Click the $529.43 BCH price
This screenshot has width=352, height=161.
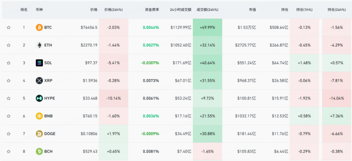click(x=90, y=151)
